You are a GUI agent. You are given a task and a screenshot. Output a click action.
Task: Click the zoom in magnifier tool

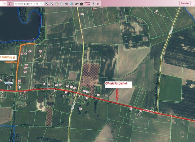[47, 4]
